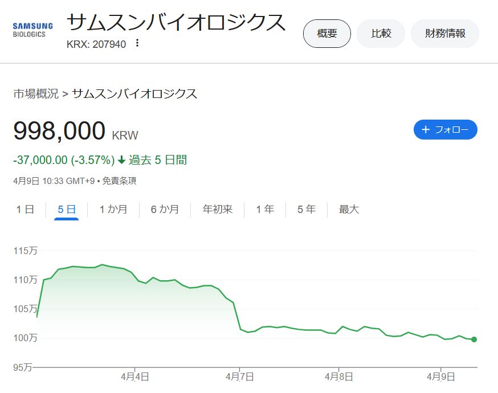Click the green down arrow indicator

(121, 161)
